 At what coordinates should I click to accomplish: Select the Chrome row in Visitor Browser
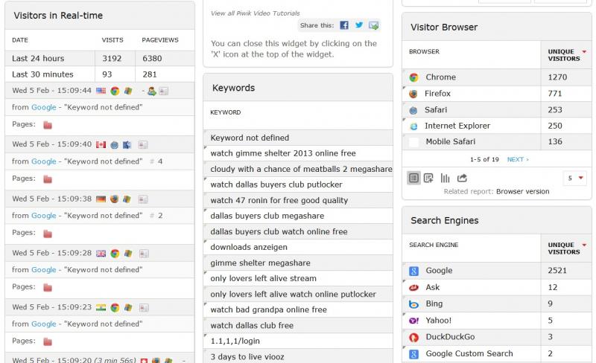pos(497,77)
